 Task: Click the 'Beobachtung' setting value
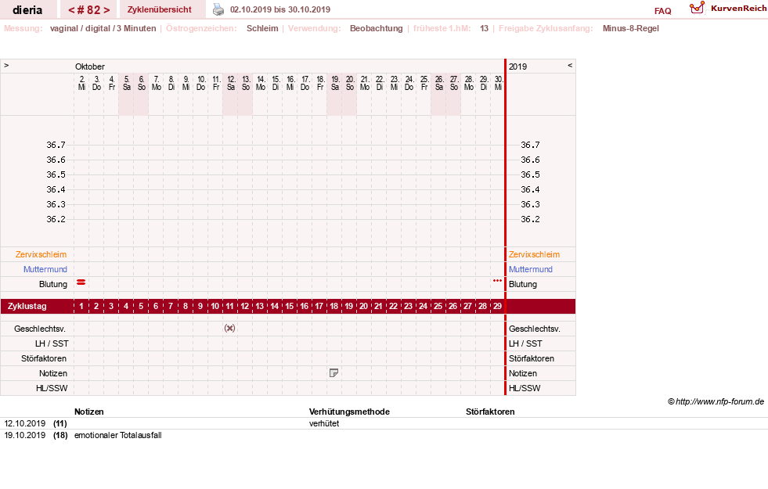pyautogui.click(x=376, y=28)
